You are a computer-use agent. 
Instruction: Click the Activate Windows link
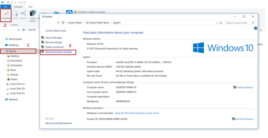click(x=244, y=119)
